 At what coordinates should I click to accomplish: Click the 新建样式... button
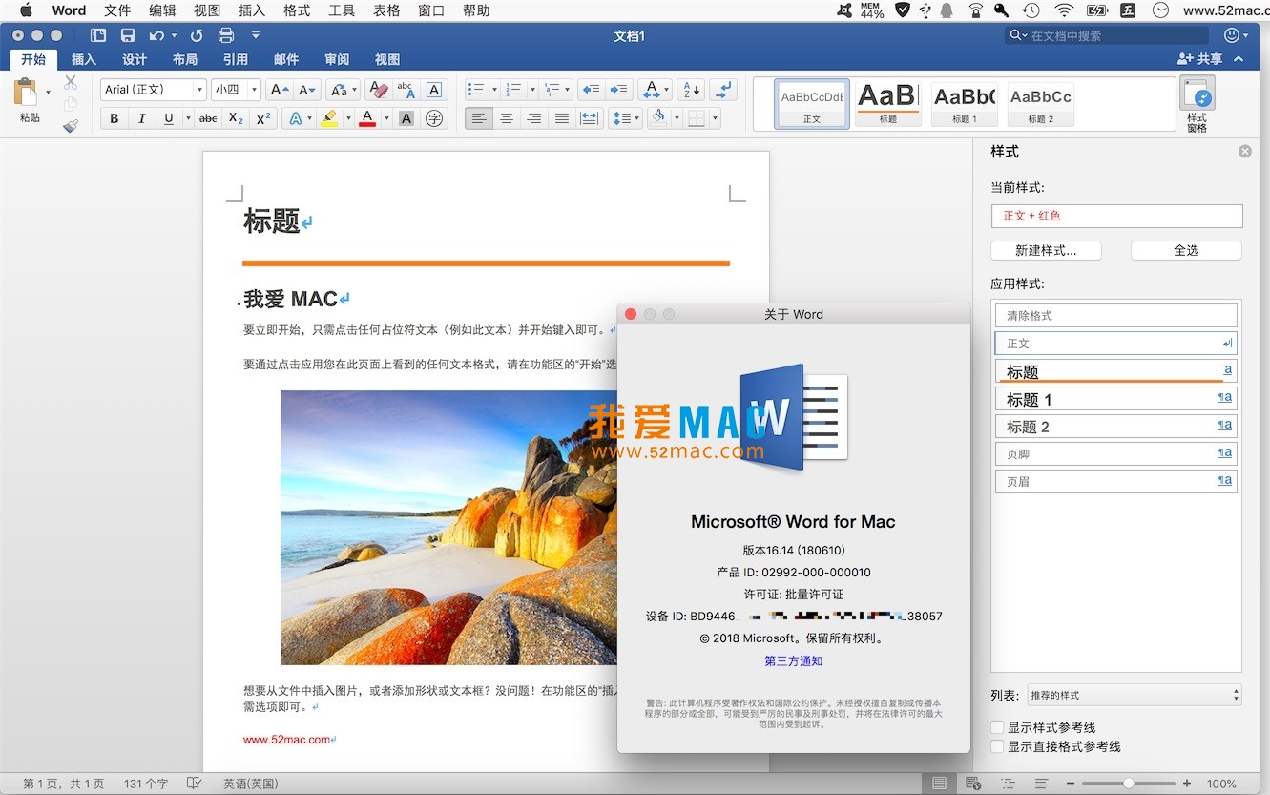tap(1046, 250)
